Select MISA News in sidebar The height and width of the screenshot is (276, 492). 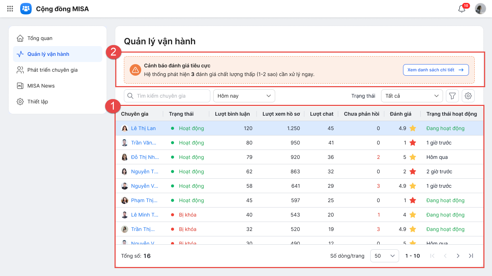pos(41,86)
